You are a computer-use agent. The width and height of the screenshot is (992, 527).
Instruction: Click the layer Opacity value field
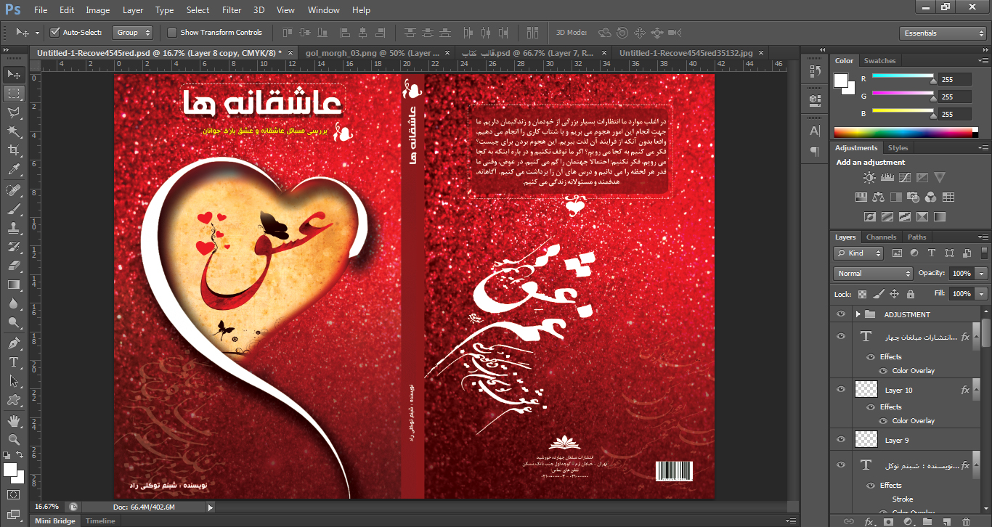[961, 274]
